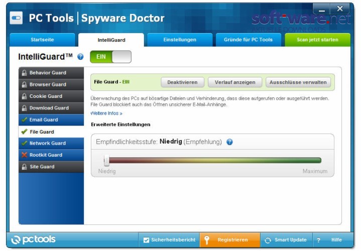This screenshot has height=251, width=361.
Task: Click the lock icon on Behavior Guard
Action: pos(24,73)
